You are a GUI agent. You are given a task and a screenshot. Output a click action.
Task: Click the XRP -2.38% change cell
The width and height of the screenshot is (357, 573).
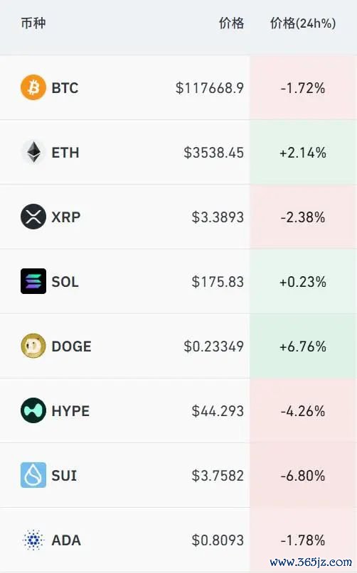point(303,217)
